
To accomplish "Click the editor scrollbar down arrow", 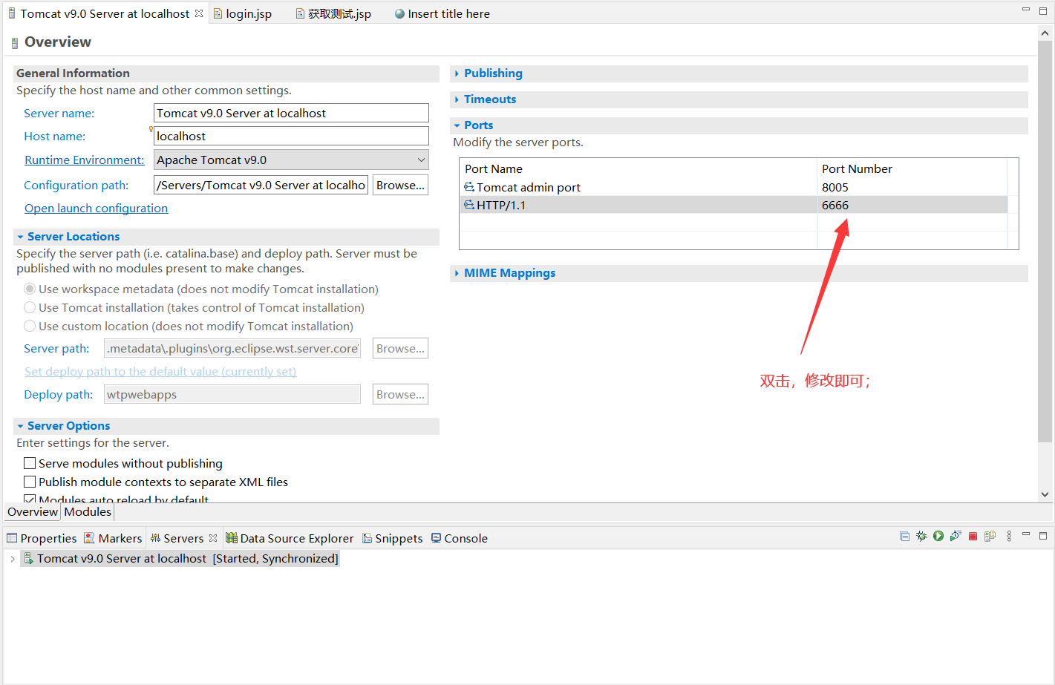I will (1045, 494).
